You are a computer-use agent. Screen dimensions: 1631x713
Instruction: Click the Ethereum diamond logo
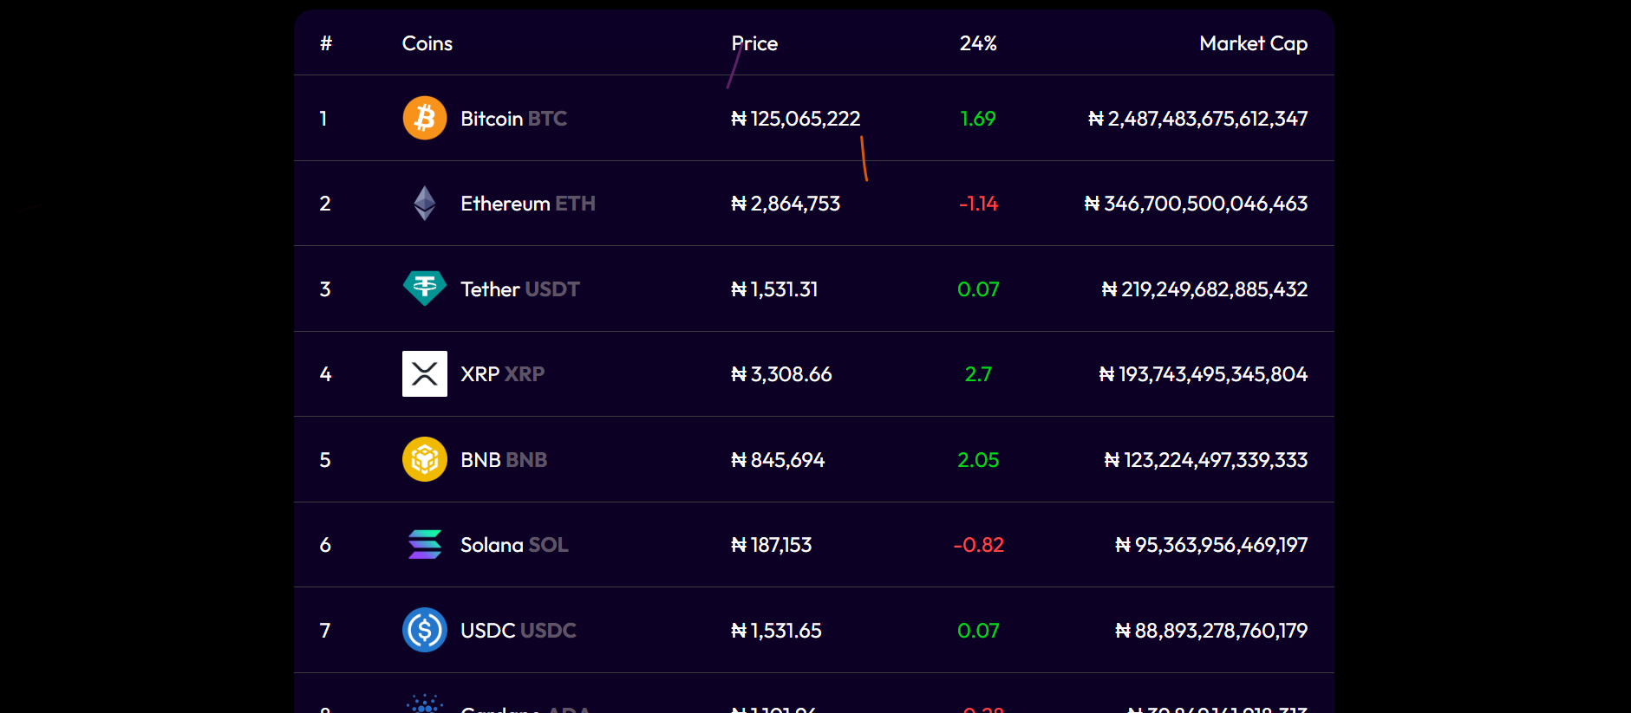click(425, 204)
